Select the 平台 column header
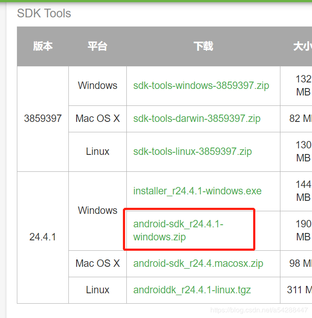 [x=97, y=46]
